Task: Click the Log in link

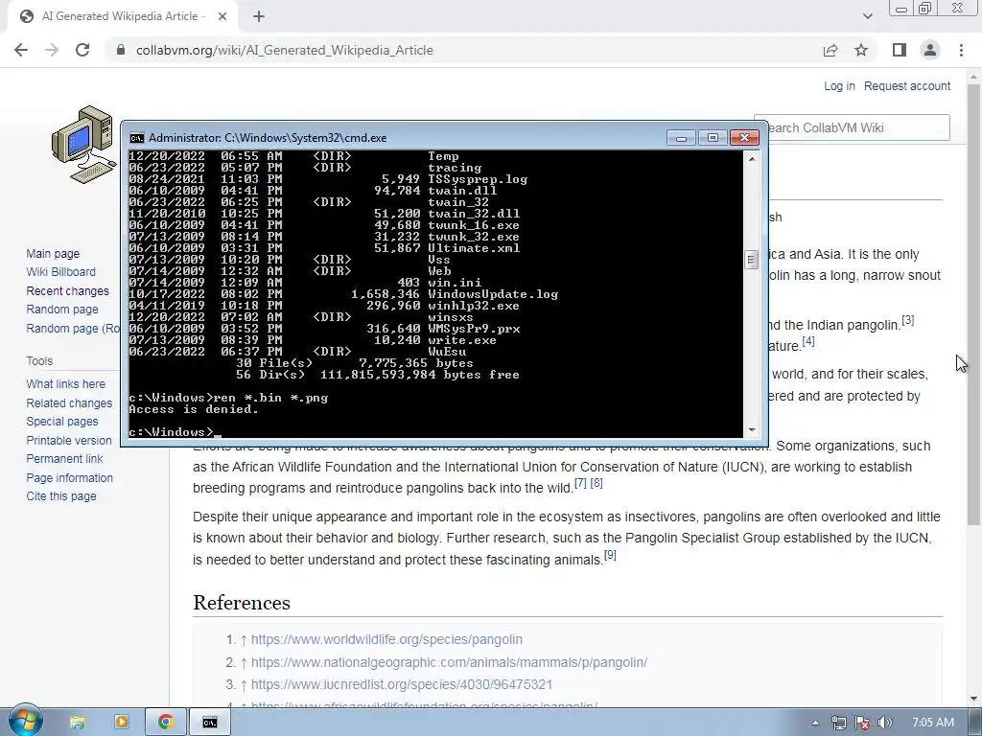Action: pos(839,85)
